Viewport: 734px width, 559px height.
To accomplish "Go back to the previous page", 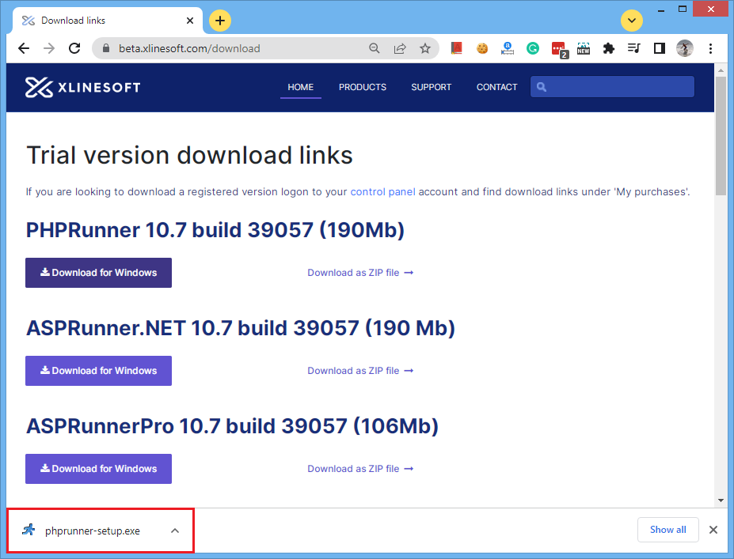I will click(24, 48).
